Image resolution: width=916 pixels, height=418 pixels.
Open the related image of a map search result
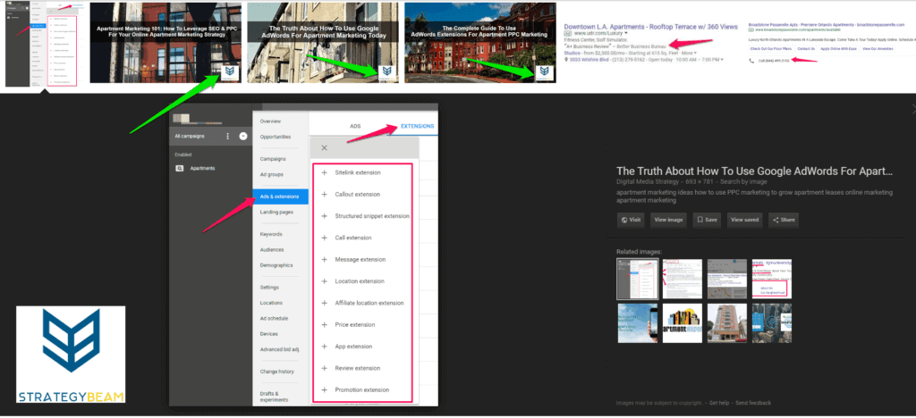(x=727, y=279)
